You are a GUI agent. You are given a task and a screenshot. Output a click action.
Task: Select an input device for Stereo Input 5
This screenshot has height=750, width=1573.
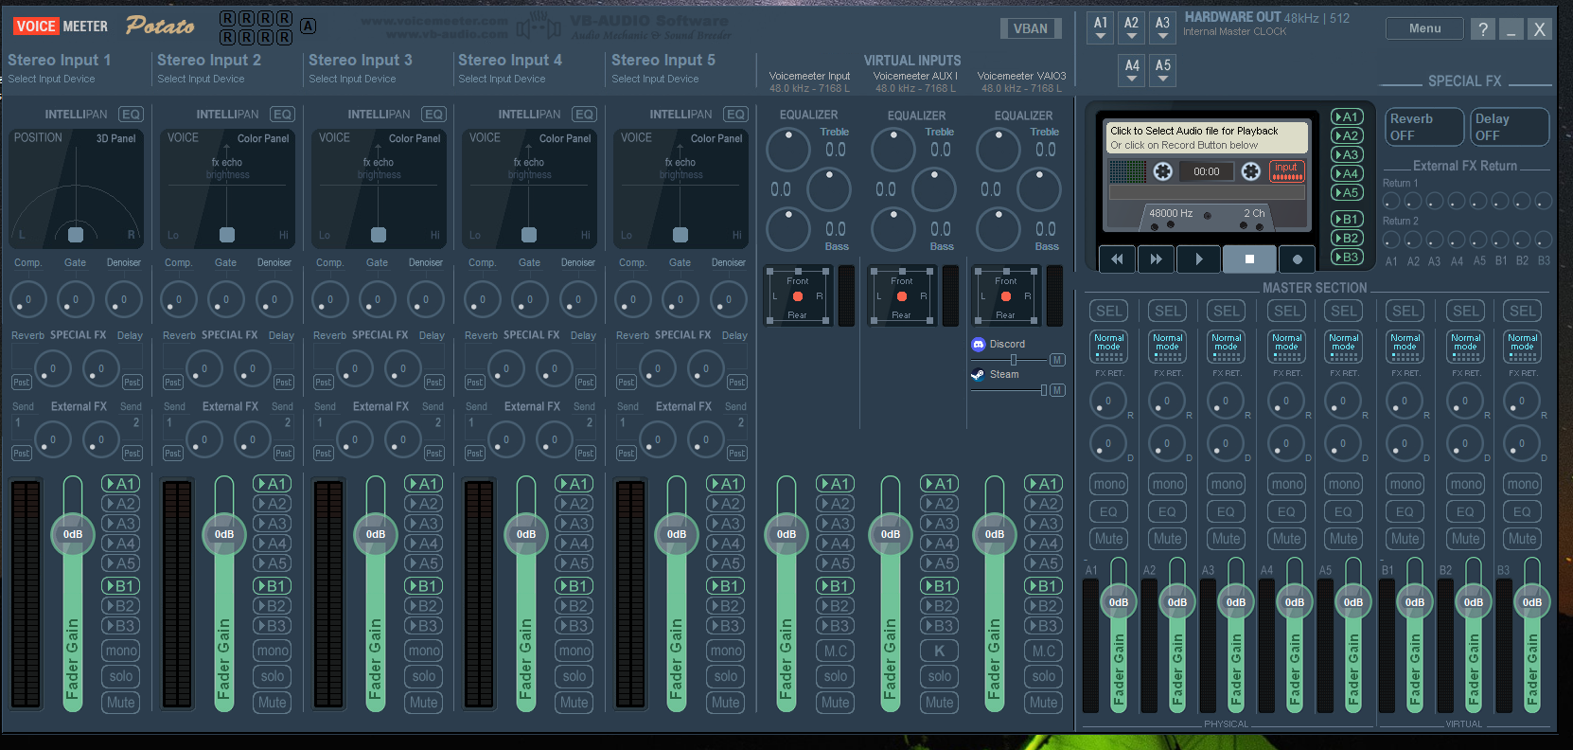pyautogui.click(x=655, y=80)
